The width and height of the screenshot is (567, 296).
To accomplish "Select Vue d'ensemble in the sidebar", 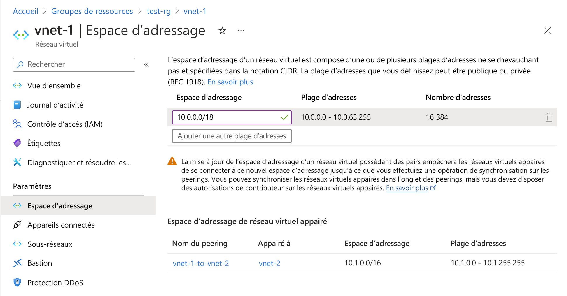I will (x=54, y=85).
